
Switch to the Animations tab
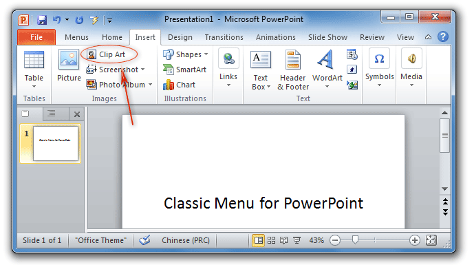[x=276, y=37]
